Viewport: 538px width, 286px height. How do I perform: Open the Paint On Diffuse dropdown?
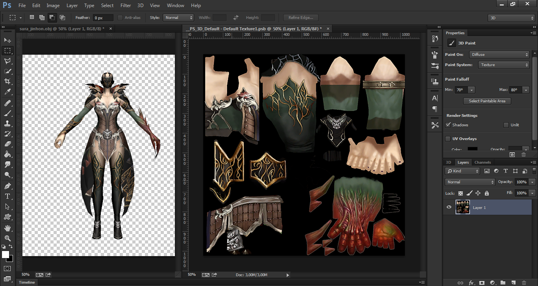tap(499, 55)
